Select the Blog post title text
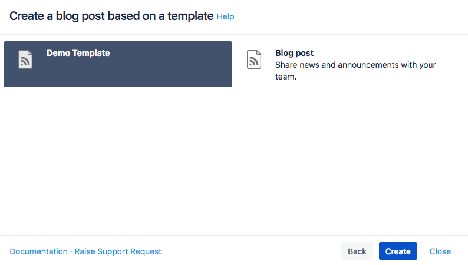This screenshot has height=265, width=468. coord(294,53)
